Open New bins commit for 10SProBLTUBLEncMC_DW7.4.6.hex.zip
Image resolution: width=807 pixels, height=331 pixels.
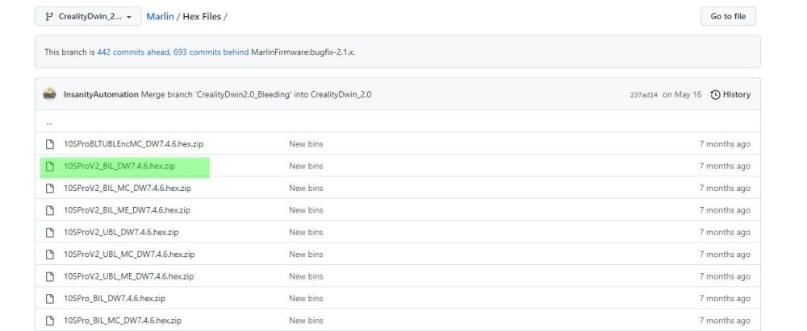point(306,144)
